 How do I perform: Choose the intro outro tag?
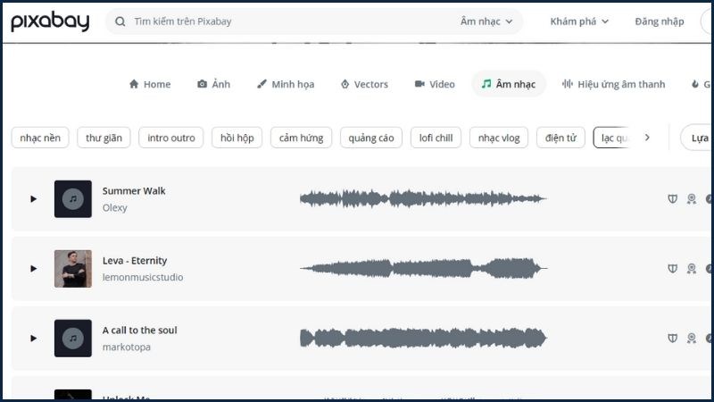171,138
